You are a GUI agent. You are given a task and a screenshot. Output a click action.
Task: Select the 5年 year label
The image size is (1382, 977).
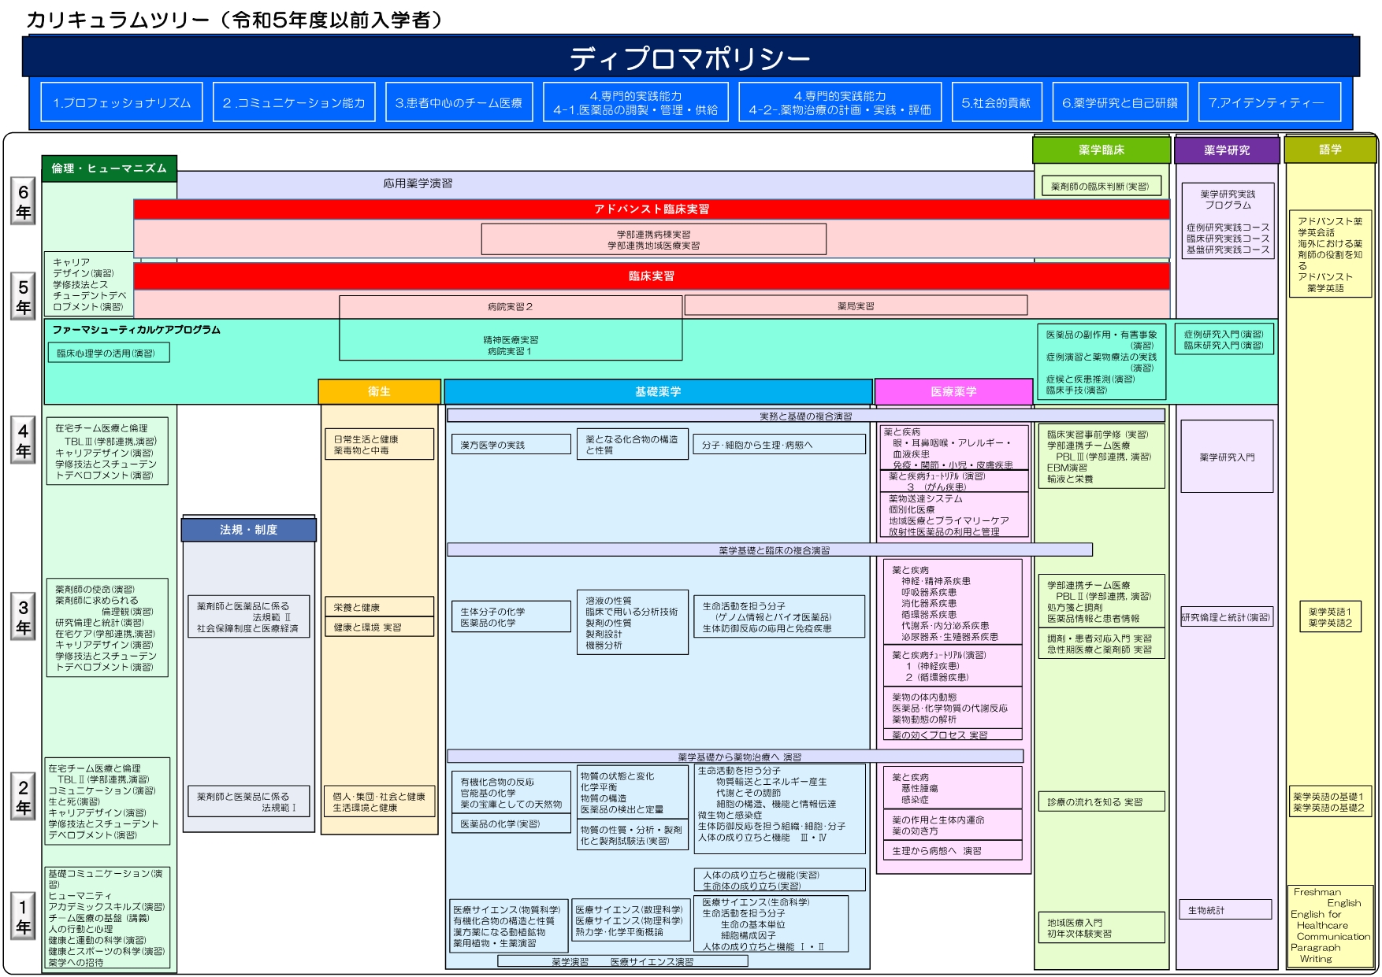(24, 297)
